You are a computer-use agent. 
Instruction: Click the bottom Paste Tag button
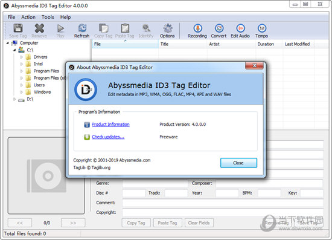click(167, 223)
